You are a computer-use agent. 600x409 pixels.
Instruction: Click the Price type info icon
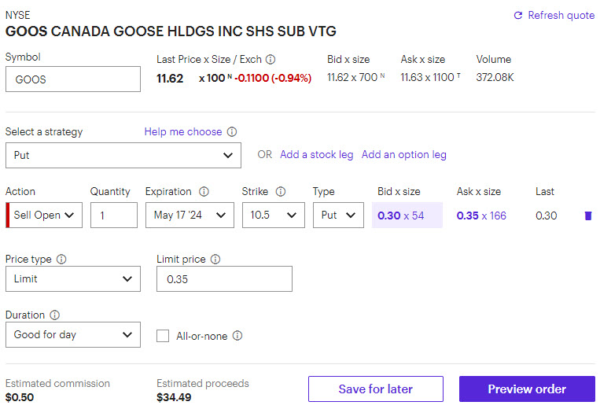click(62, 259)
